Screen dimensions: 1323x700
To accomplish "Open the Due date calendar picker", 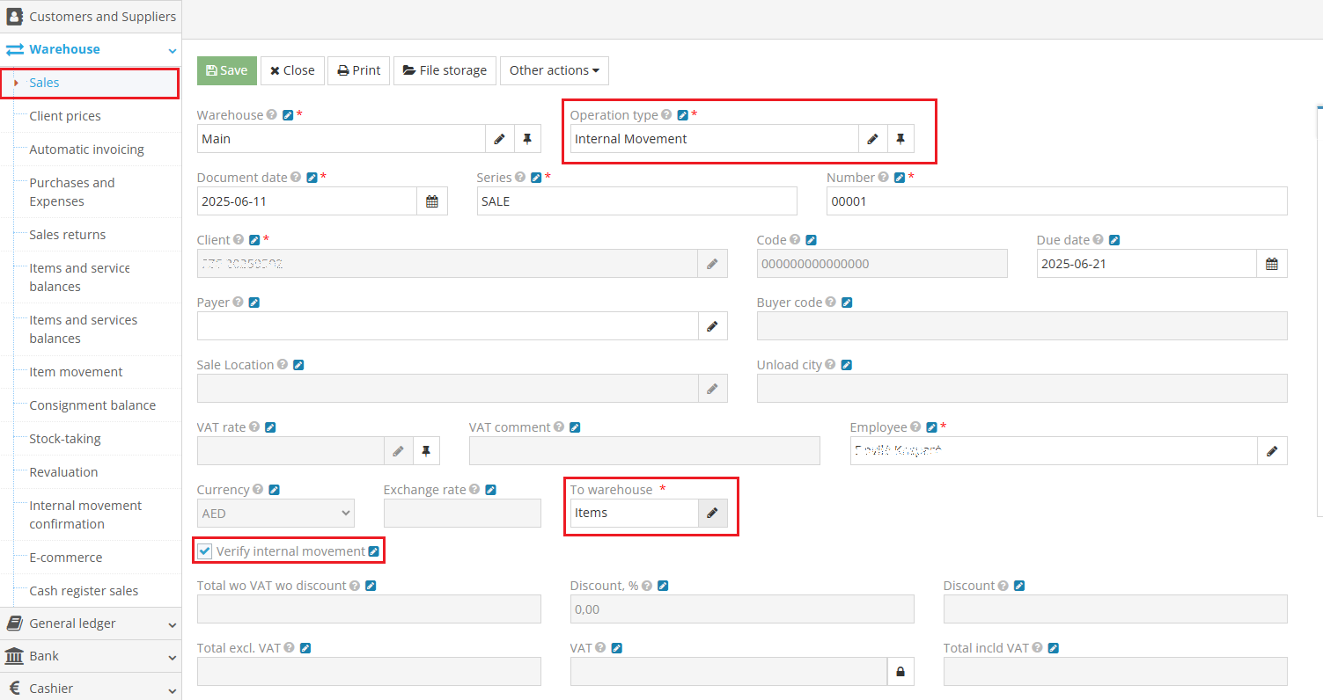I will [x=1271, y=263].
